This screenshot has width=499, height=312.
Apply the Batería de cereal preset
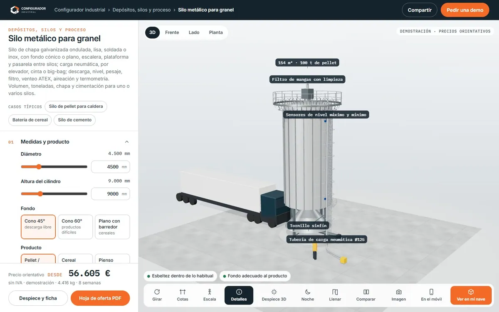[x=30, y=120]
